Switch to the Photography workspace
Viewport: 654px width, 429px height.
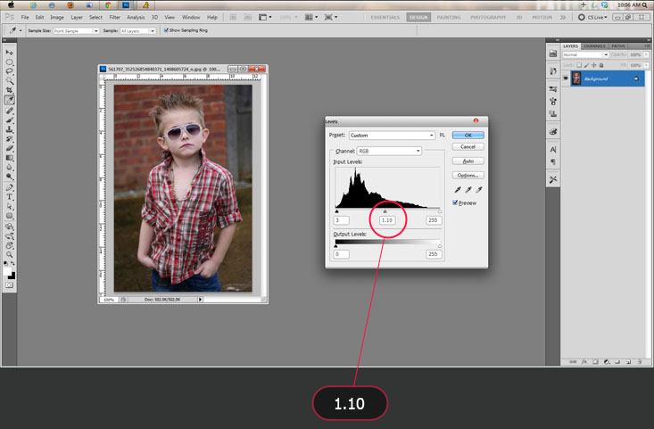[x=488, y=17]
